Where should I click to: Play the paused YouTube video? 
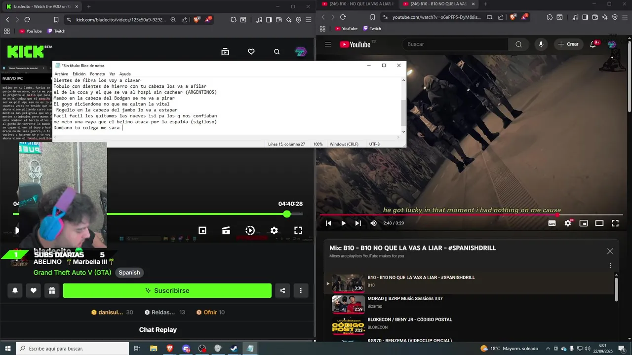(343, 223)
